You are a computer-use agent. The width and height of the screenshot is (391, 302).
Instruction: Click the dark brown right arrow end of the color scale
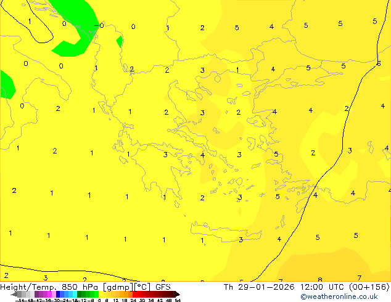177,295
